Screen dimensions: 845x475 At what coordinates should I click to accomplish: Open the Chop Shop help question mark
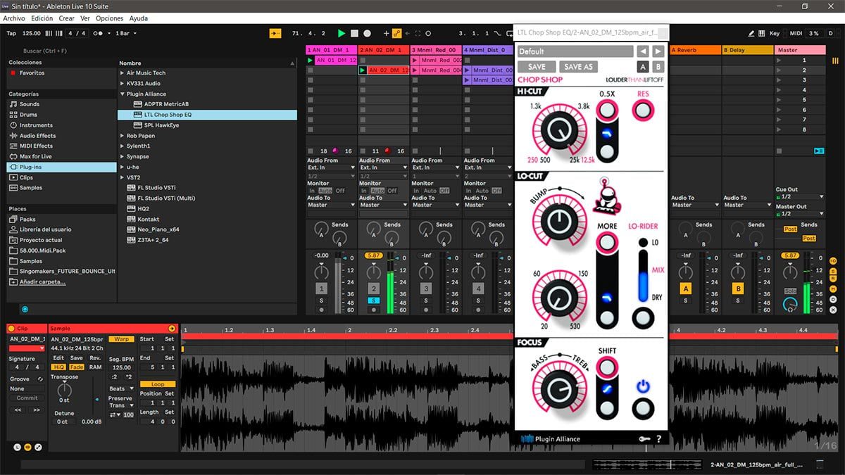658,439
